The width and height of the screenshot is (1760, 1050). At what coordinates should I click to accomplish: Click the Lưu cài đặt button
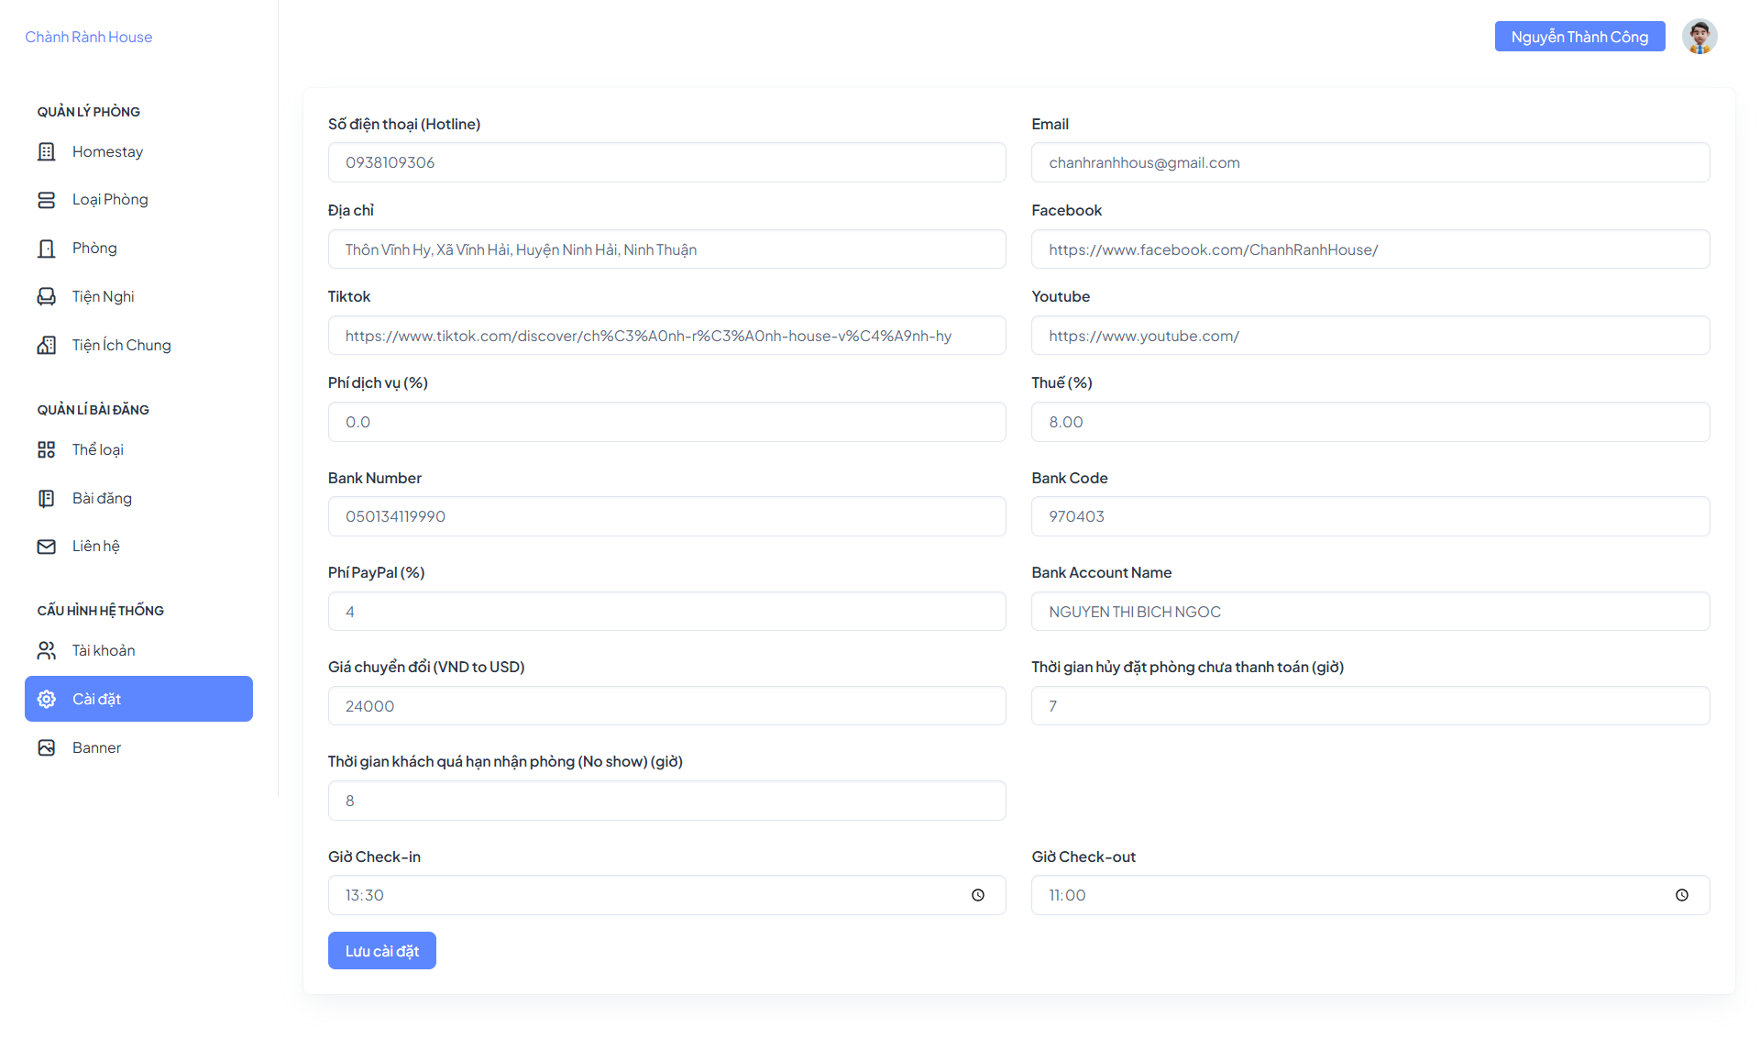(x=382, y=951)
